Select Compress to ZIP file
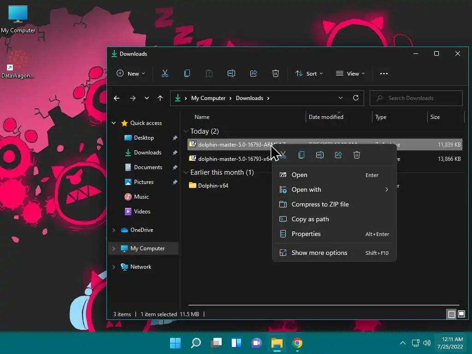 tap(334, 204)
